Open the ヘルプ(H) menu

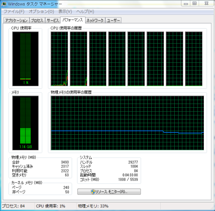85,12
